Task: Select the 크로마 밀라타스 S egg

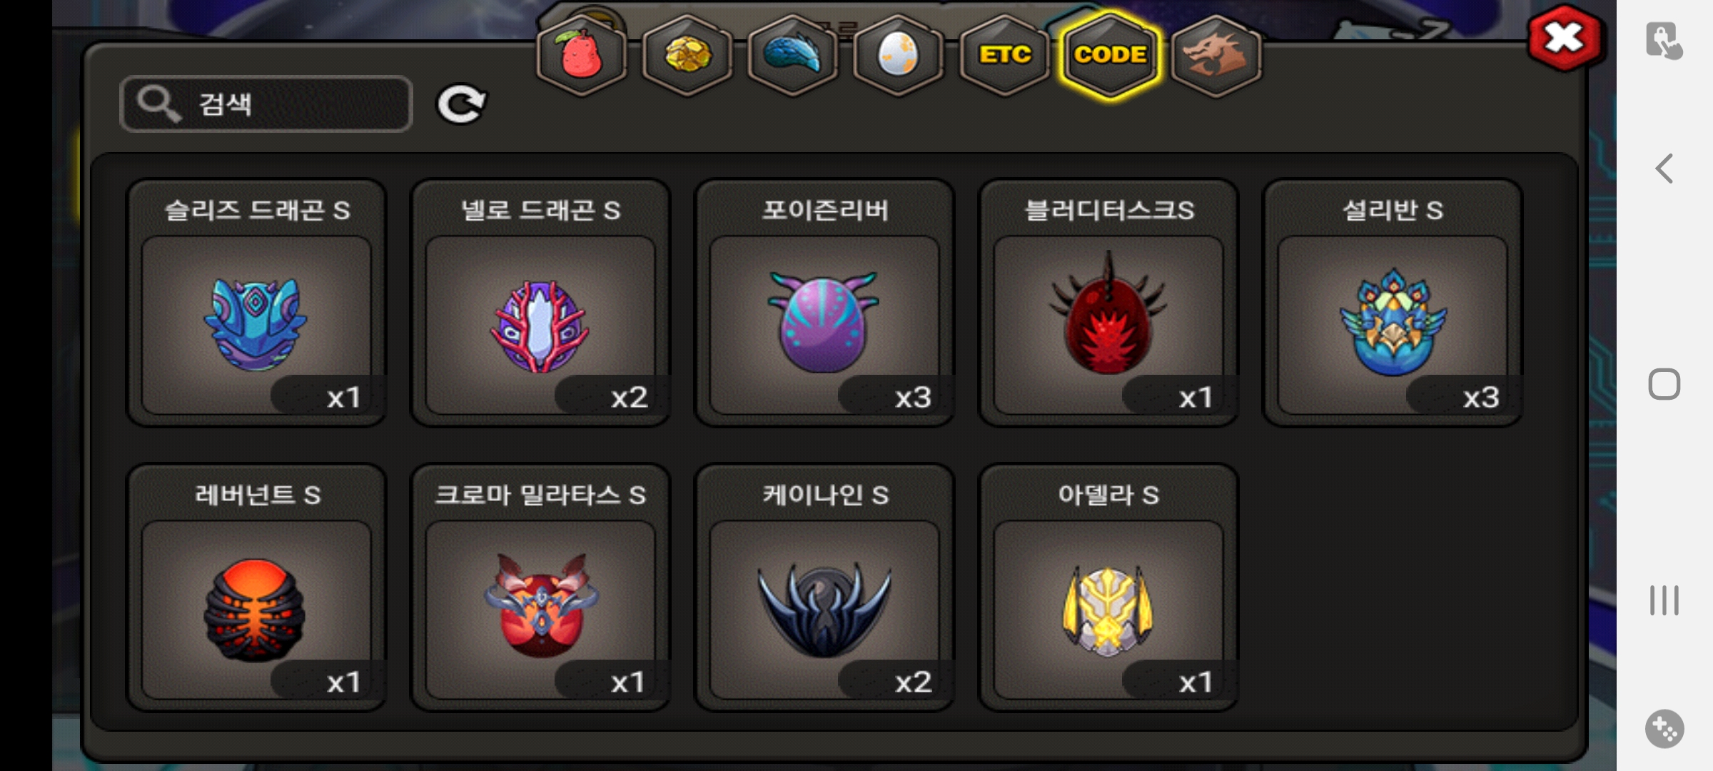Action: [540, 588]
